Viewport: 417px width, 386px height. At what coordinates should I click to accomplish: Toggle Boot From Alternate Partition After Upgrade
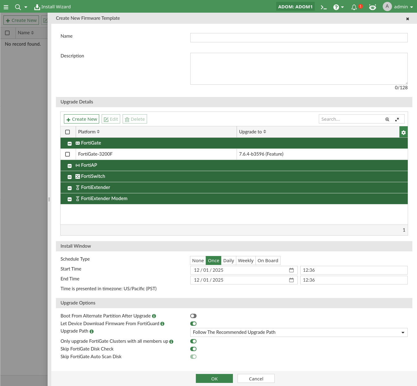[193, 316]
